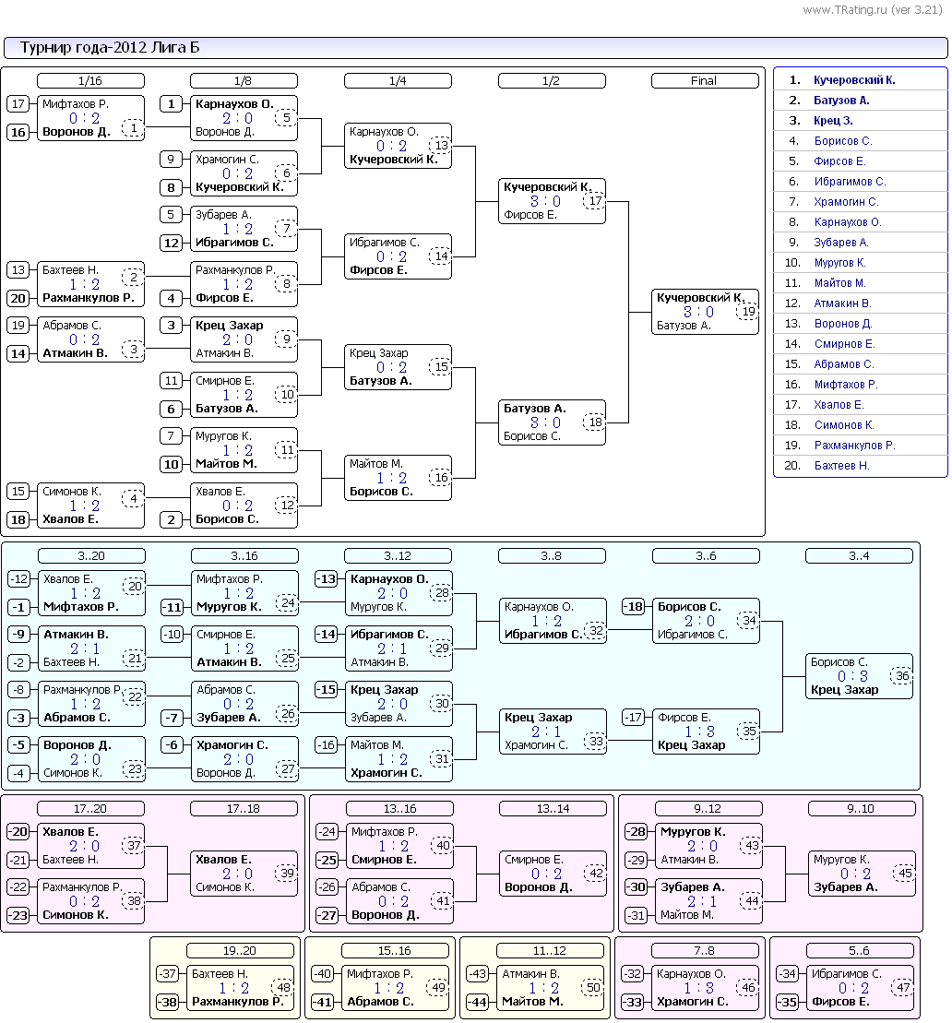This screenshot has height=1023, width=952.
Task: Click the 17..20 bracket header
Action: coord(90,808)
